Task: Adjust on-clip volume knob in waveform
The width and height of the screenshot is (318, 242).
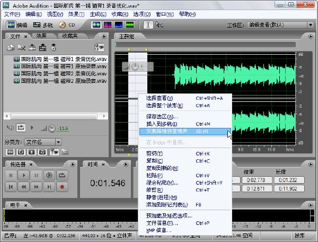Action: 135,66
